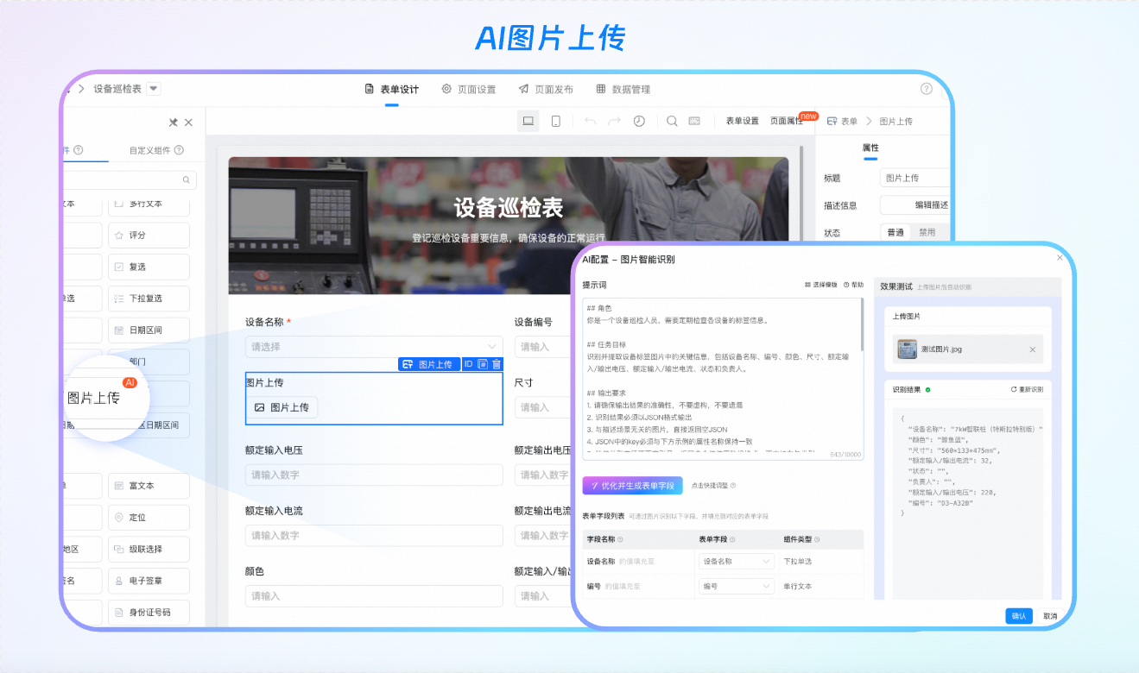Image resolution: width=1139 pixels, height=673 pixels.
Task: Open 设备名称 form-field dropdown in AI table
Action: coord(737,562)
